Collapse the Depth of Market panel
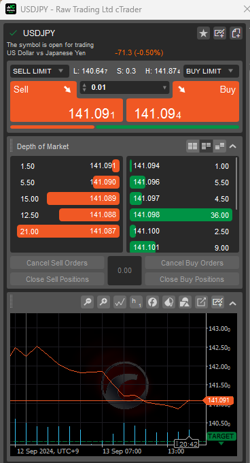The width and height of the screenshot is (250, 463). 233,146
